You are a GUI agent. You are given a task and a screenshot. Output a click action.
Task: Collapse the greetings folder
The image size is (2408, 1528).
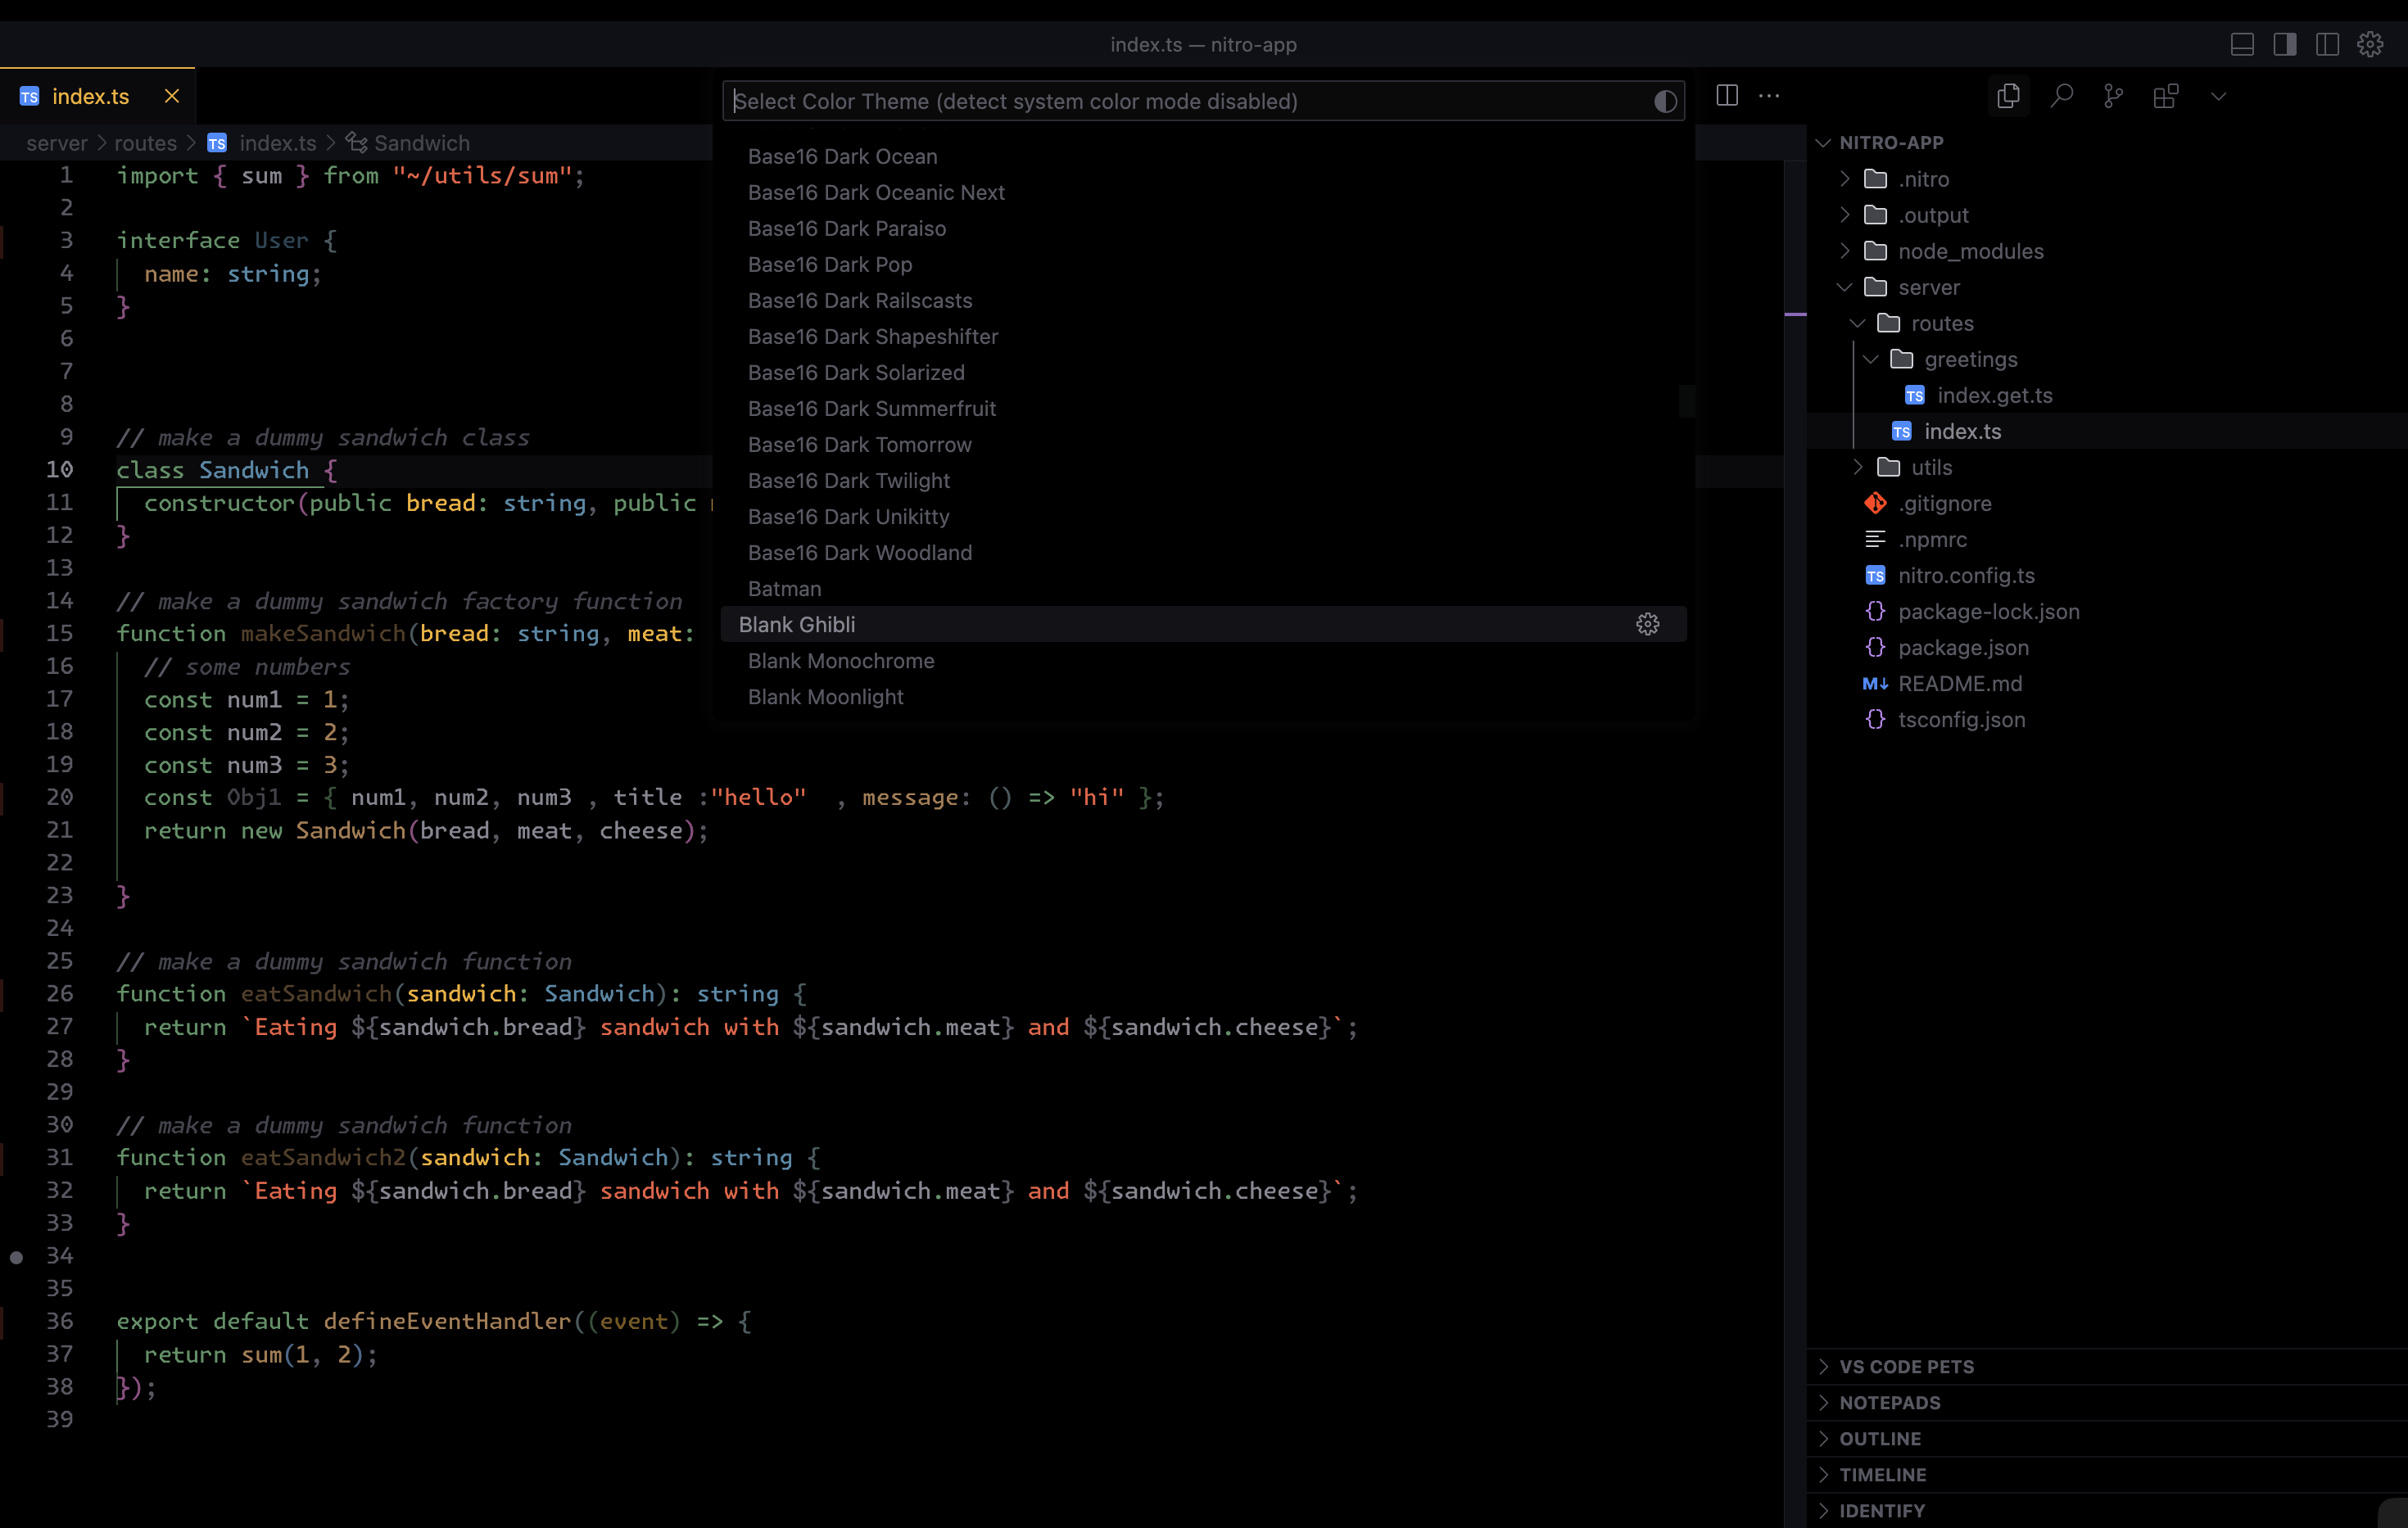[x=2107, y=359]
